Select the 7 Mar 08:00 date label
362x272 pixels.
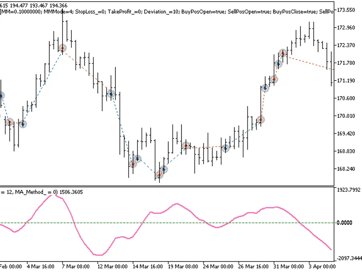tap(76, 267)
